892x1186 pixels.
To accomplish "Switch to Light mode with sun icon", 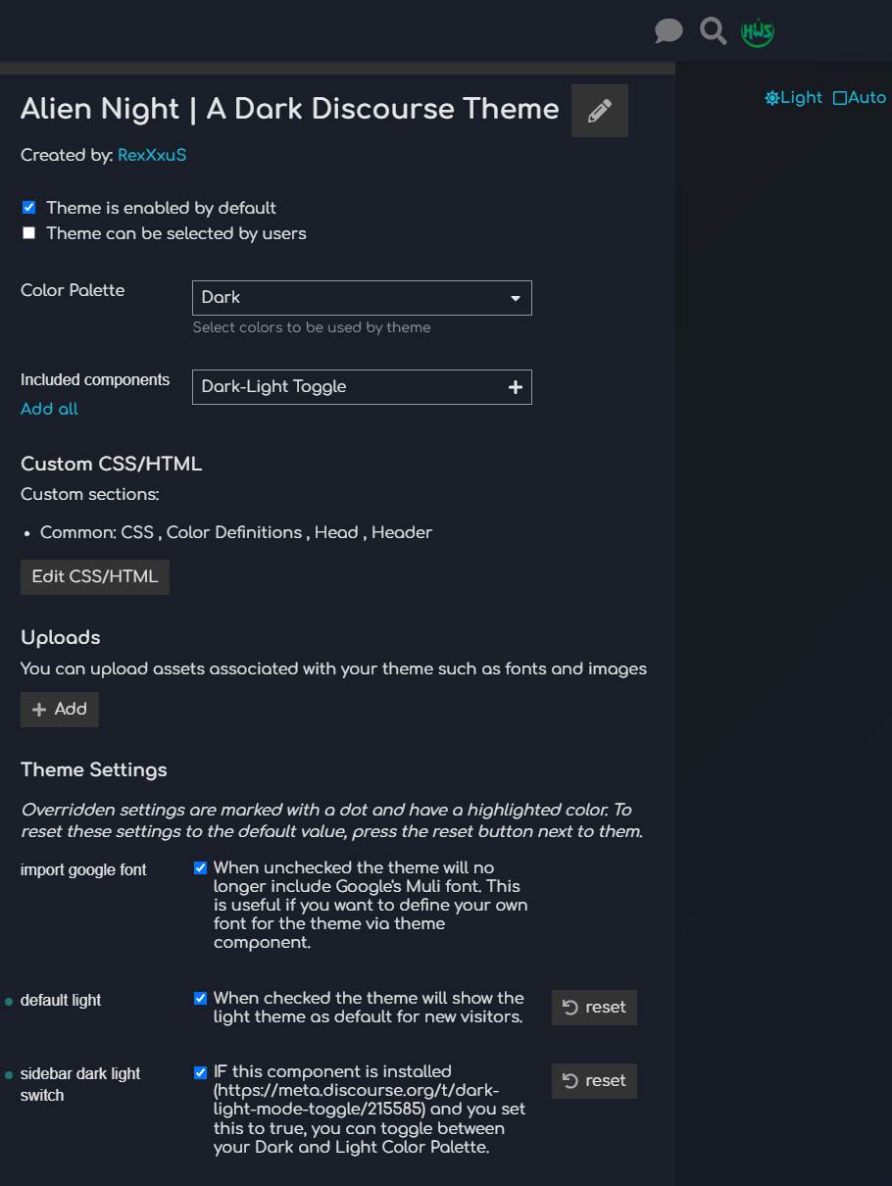I will (794, 98).
